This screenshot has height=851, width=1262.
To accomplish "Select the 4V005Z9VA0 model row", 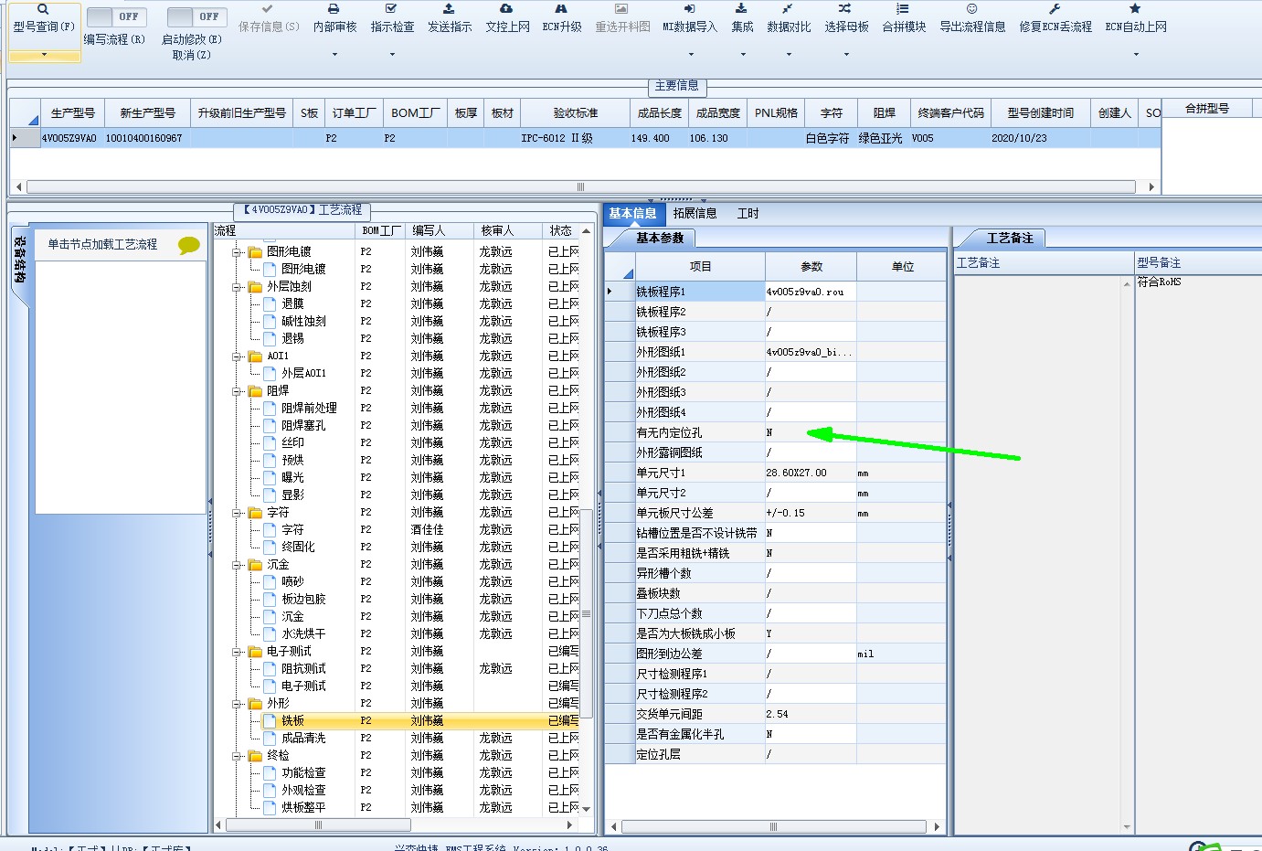I will 585,138.
